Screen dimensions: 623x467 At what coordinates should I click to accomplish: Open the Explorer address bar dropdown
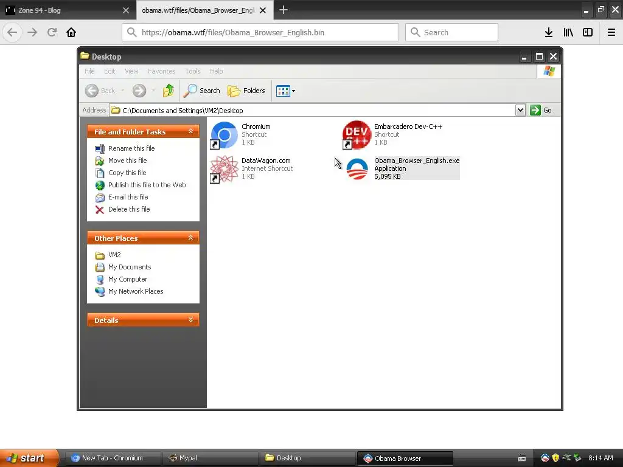[521, 110]
